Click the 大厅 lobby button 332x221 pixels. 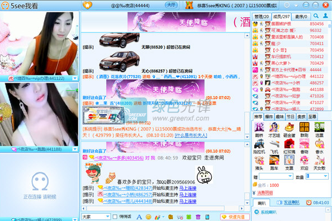(171, 5)
